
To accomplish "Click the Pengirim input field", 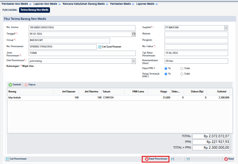I will 196,40.
